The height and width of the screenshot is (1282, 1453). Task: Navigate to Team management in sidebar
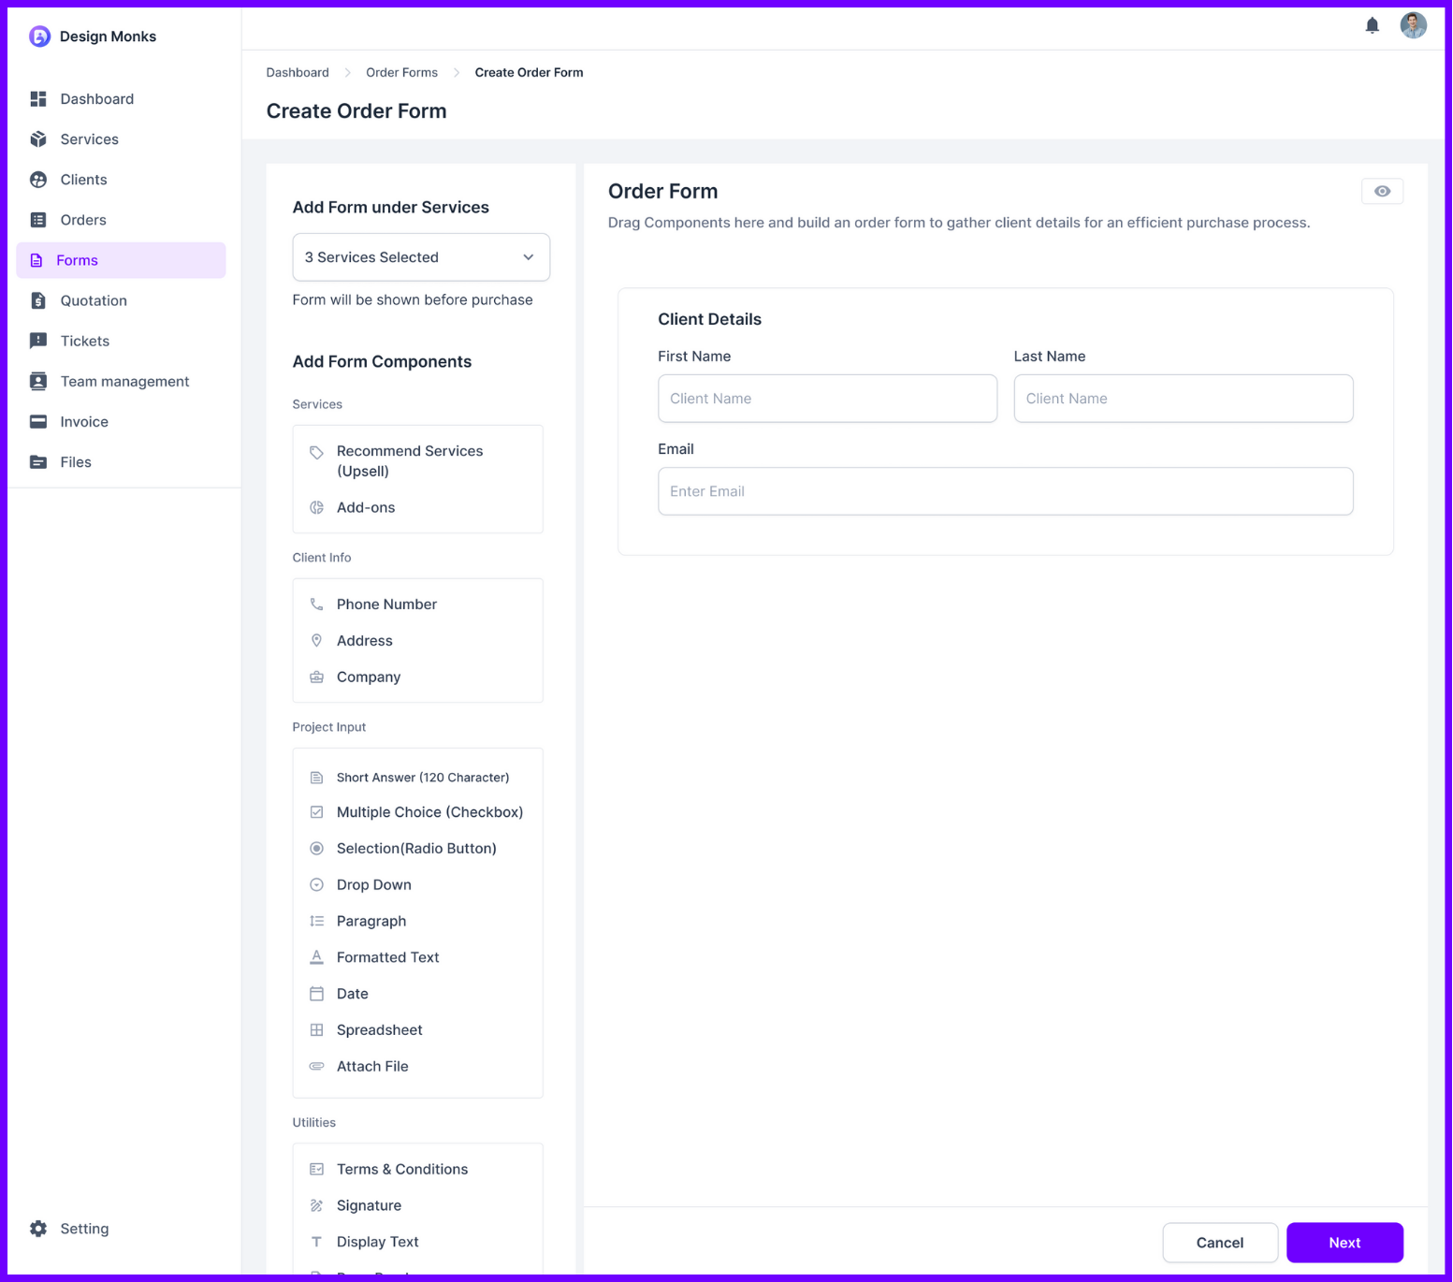[124, 381]
